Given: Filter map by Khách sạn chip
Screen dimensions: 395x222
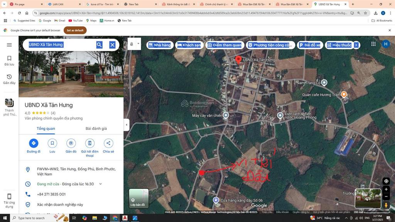Looking at the screenshot, I should tap(189, 45).
